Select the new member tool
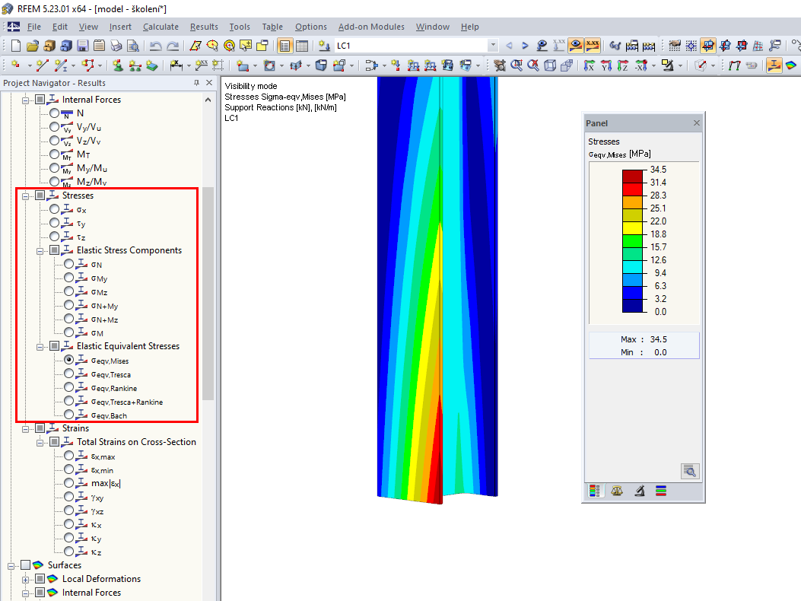 (x=61, y=65)
